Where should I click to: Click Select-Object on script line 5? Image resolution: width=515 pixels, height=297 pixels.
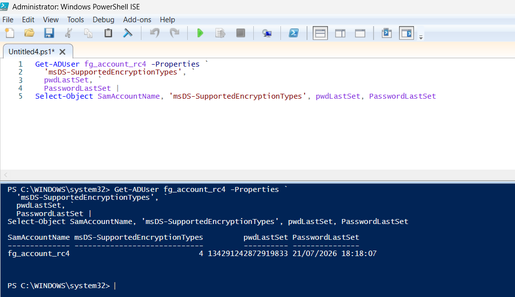coord(64,96)
